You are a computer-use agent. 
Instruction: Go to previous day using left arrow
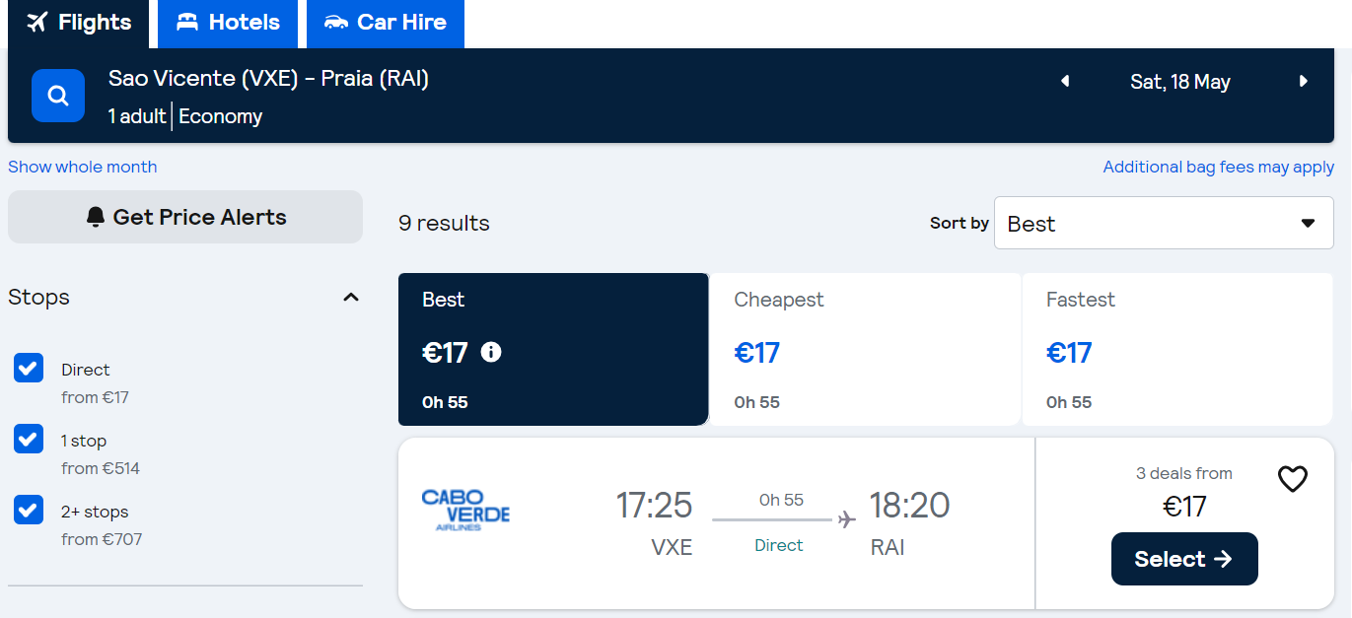1065,82
